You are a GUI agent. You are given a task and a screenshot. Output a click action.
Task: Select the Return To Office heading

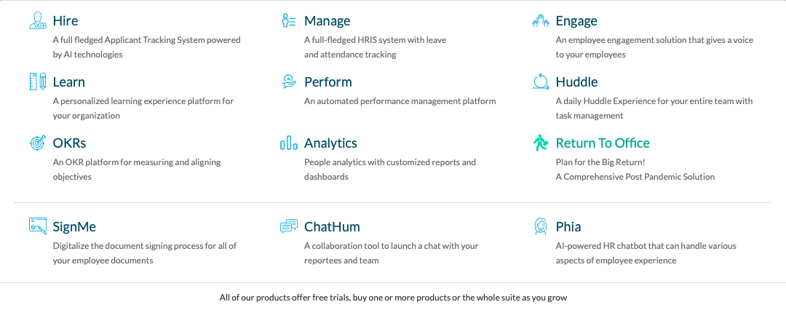[x=603, y=143]
